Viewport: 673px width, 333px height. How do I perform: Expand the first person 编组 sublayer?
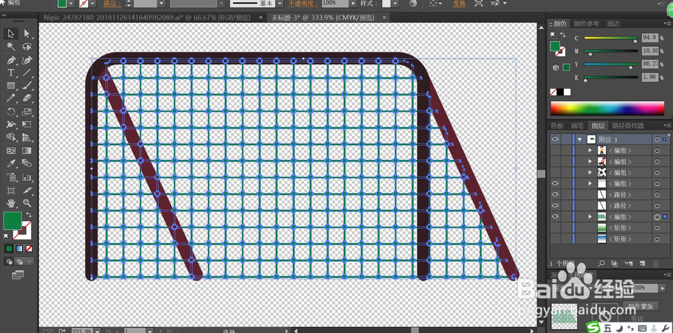click(590, 150)
